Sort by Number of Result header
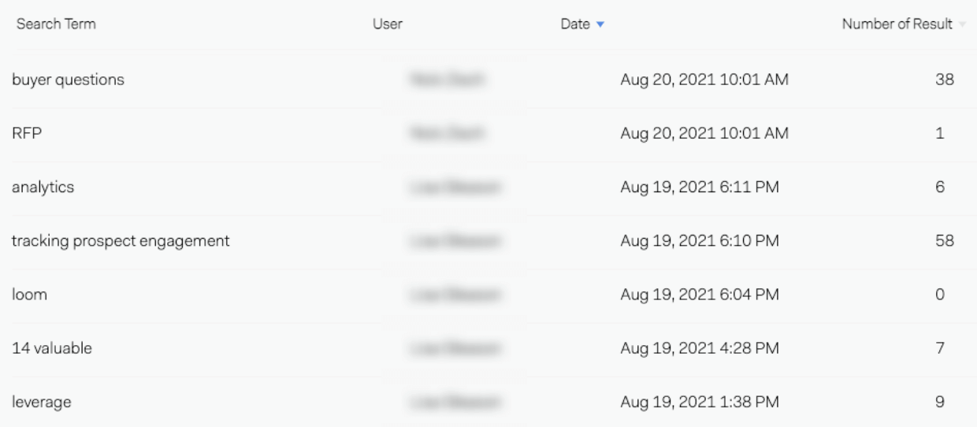Image resolution: width=977 pixels, height=427 pixels. (x=897, y=24)
